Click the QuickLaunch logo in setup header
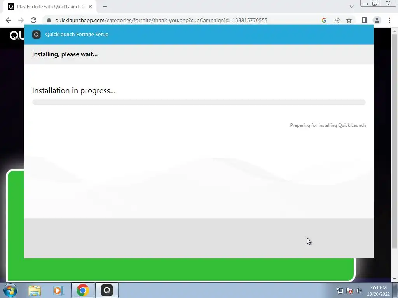 pyautogui.click(x=36, y=35)
